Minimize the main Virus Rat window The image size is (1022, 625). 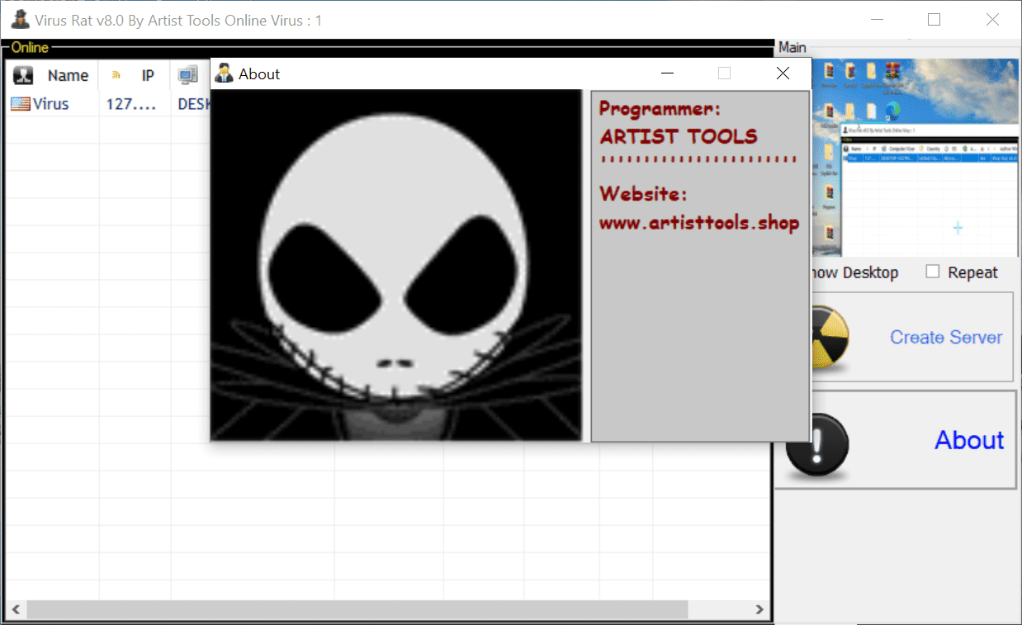point(876,19)
